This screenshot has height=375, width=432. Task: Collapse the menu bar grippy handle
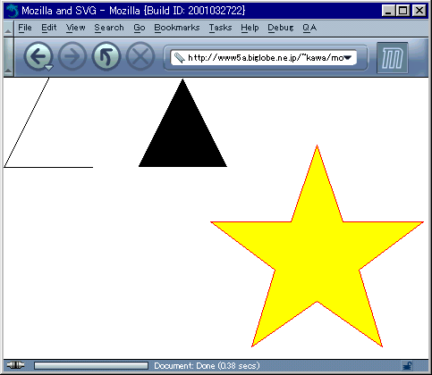[8, 28]
